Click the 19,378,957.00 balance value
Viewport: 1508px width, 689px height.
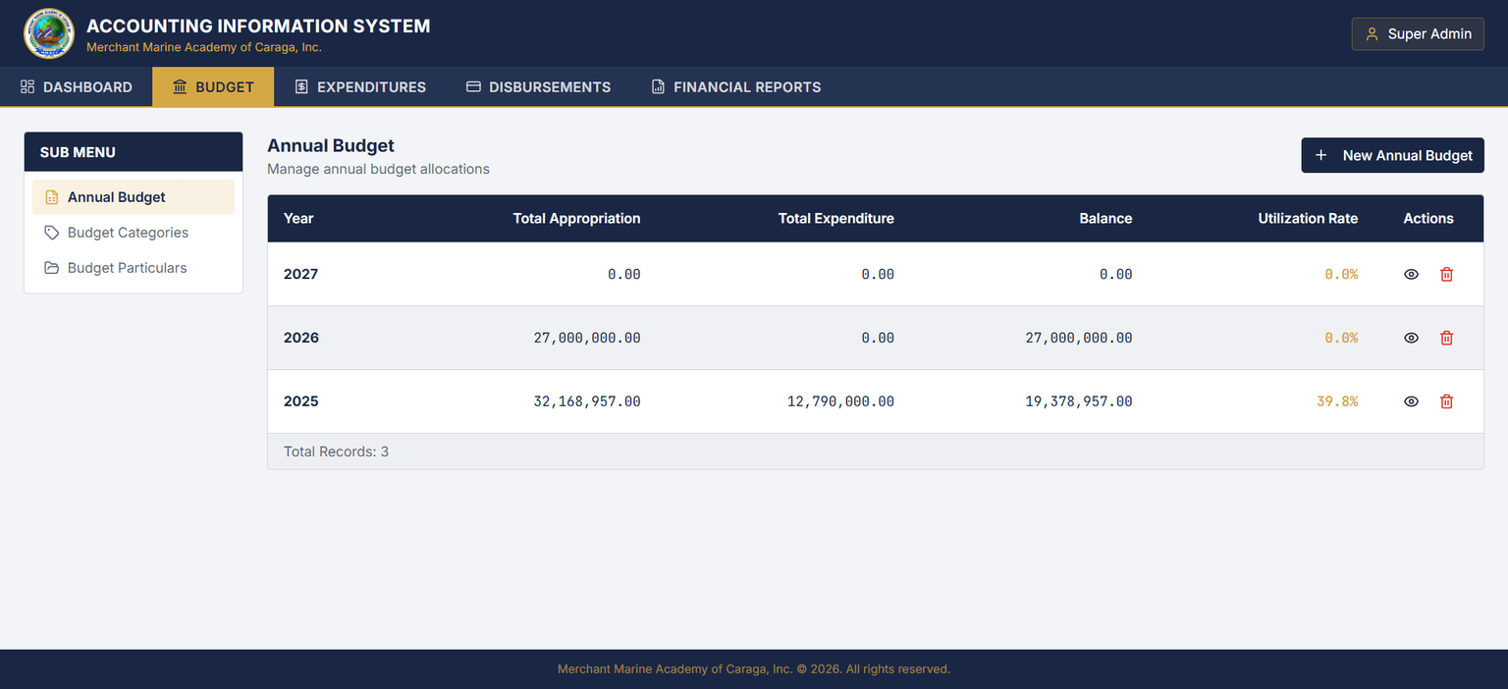click(x=1079, y=401)
